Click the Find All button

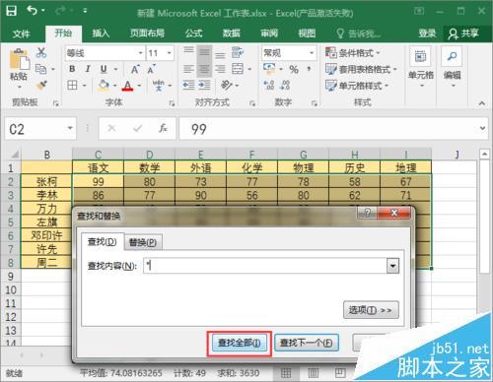tap(240, 344)
